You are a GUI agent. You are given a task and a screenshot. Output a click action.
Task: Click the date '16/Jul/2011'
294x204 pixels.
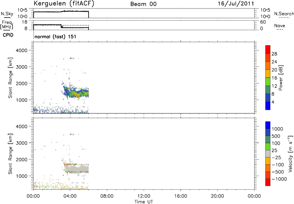(236, 4)
